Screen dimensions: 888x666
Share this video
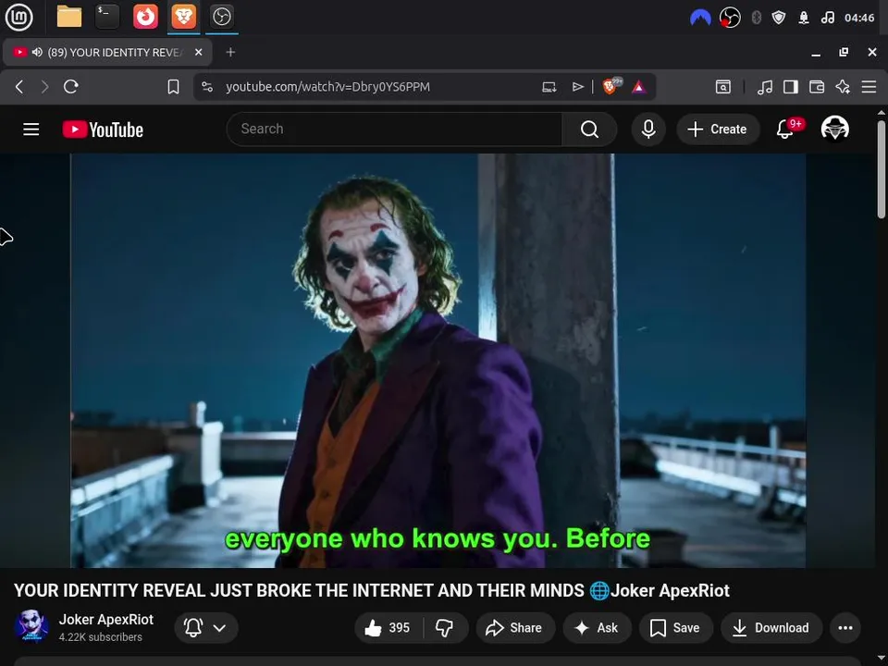[x=515, y=627]
